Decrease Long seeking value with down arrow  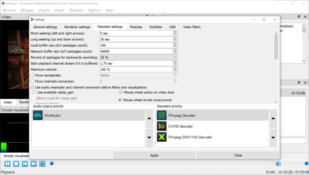(x=175, y=40)
